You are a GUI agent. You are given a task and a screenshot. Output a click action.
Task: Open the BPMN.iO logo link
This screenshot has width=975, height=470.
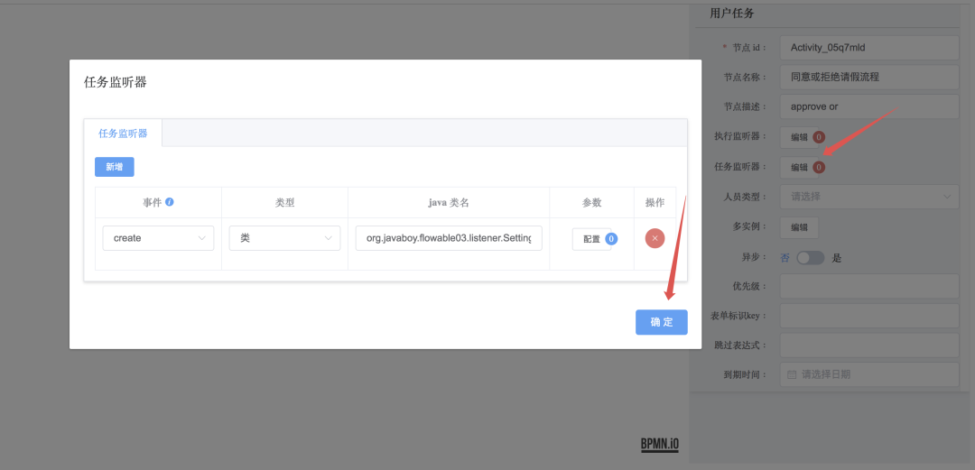click(660, 445)
